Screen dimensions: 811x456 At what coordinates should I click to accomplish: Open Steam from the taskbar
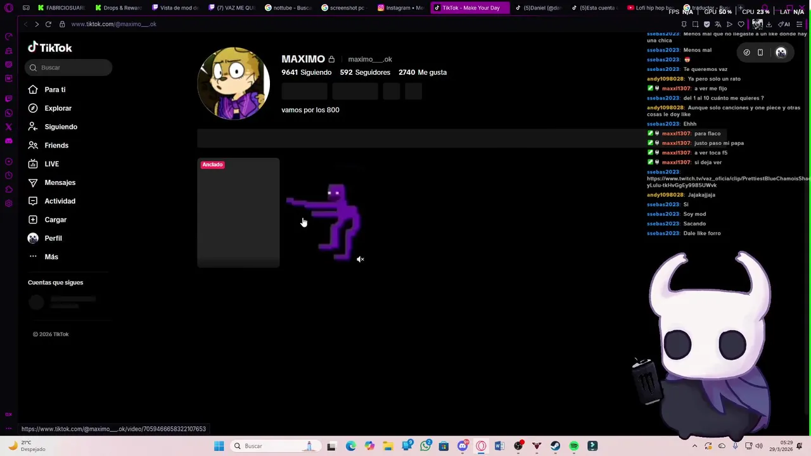tap(555, 446)
